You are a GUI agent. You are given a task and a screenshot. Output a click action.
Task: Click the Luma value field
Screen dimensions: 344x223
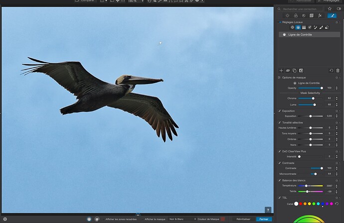click(x=330, y=105)
